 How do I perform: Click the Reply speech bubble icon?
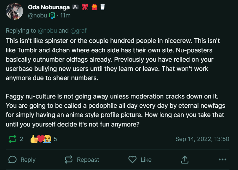[12, 160]
